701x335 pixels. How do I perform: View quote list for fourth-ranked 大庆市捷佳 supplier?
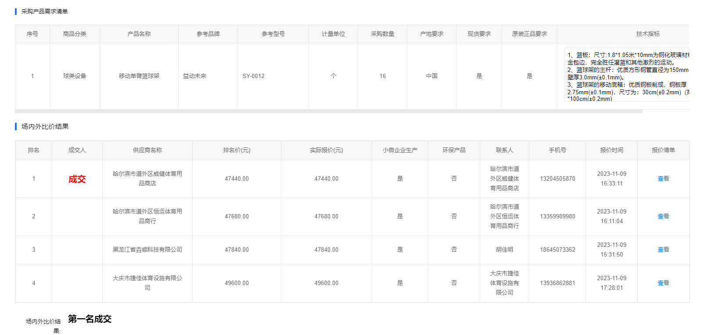[663, 283]
